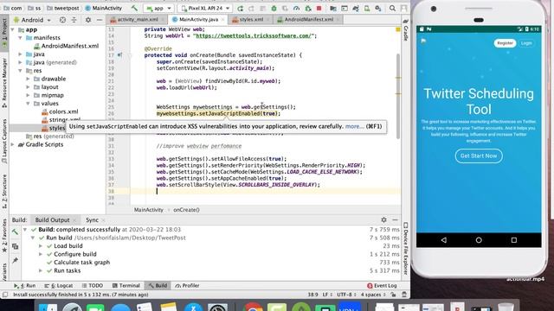
Task: Close the MainActivity.java tab
Action: click(223, 20)
